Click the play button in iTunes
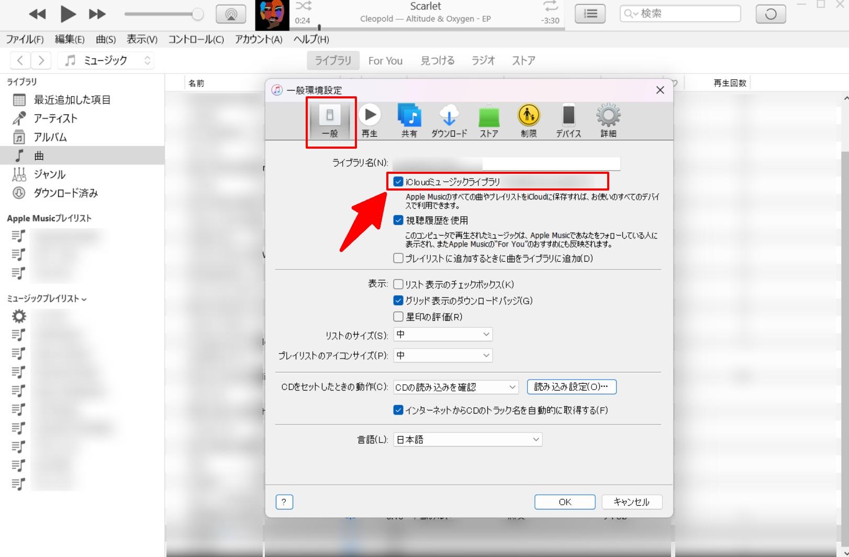 click(68, 14)
